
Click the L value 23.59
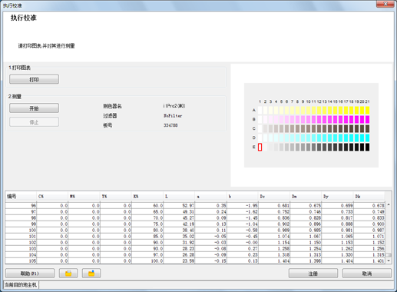[188, 260]
